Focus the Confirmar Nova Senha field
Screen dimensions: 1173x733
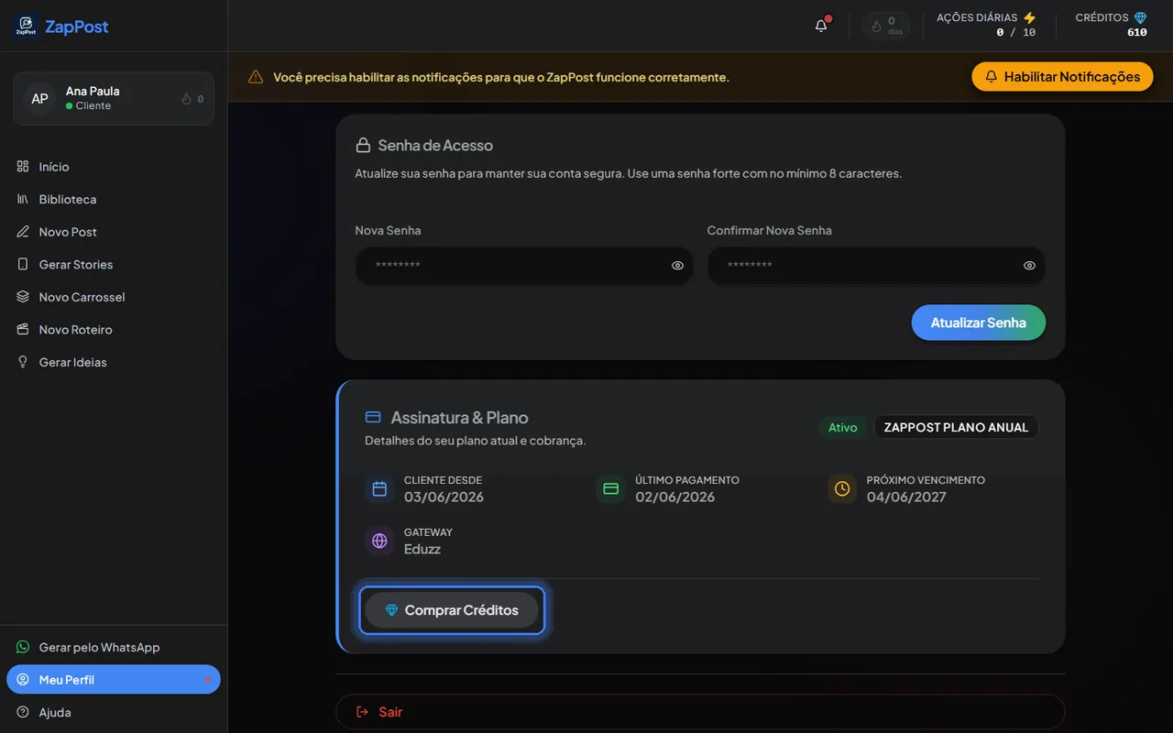tap(876, 266)
